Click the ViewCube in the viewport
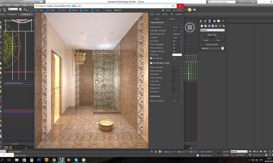 [x=190, y=27]
